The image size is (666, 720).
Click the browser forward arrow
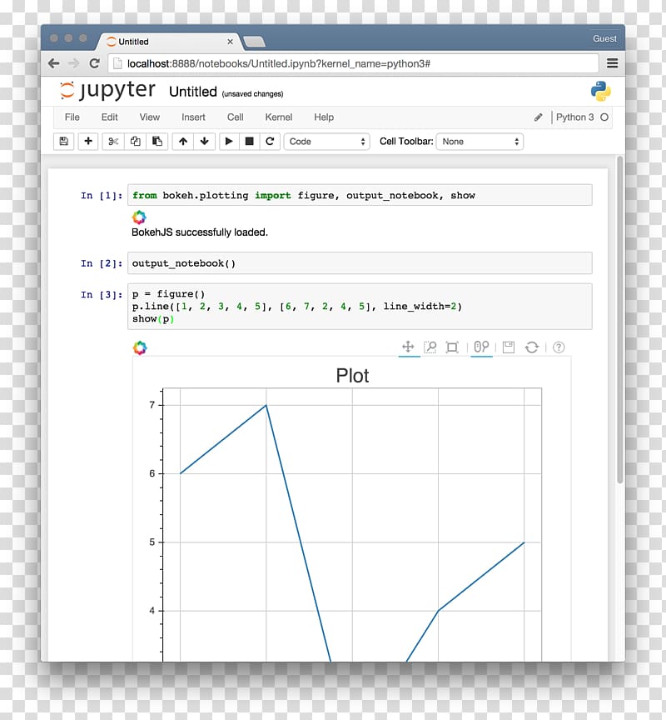pos(74,63)
